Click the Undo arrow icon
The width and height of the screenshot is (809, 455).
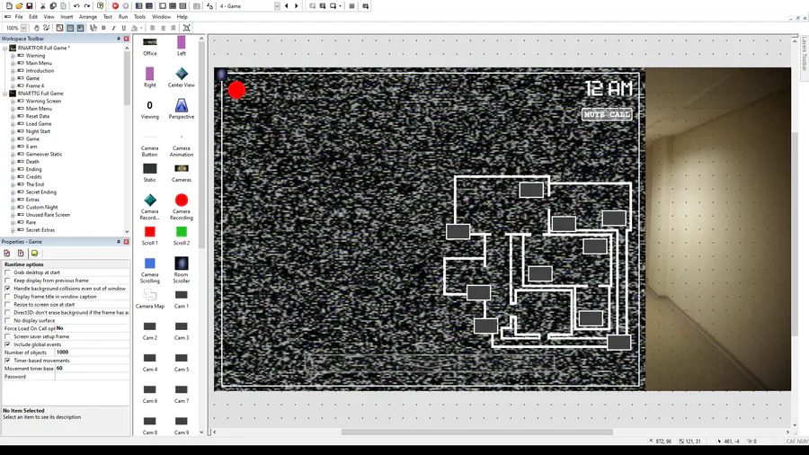coord(76,5)
